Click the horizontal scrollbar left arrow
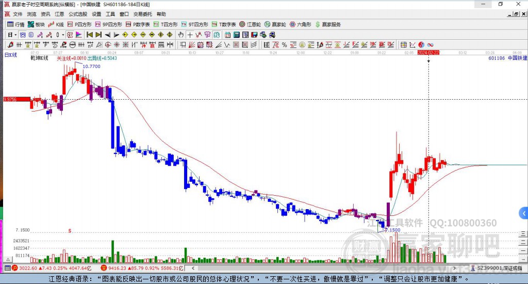Viewport: 528px width, 284px height. [x=193, y=268]
